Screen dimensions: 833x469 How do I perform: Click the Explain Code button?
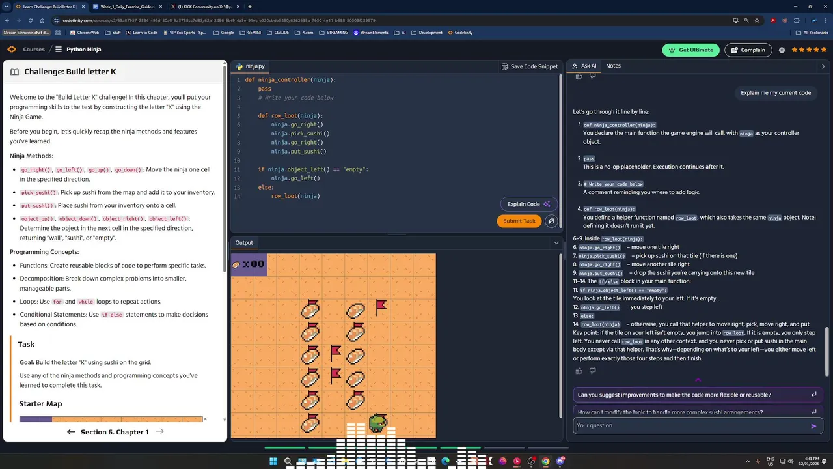click(529, 204)
